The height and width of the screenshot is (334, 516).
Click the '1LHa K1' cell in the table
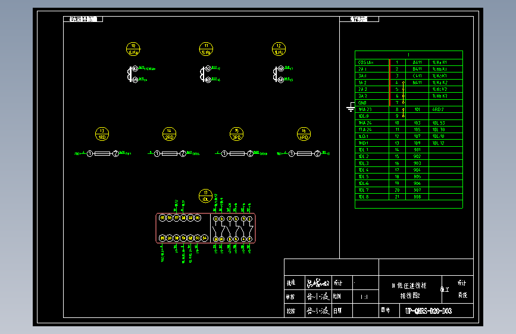pyautogui.click(x=446, y=62)
